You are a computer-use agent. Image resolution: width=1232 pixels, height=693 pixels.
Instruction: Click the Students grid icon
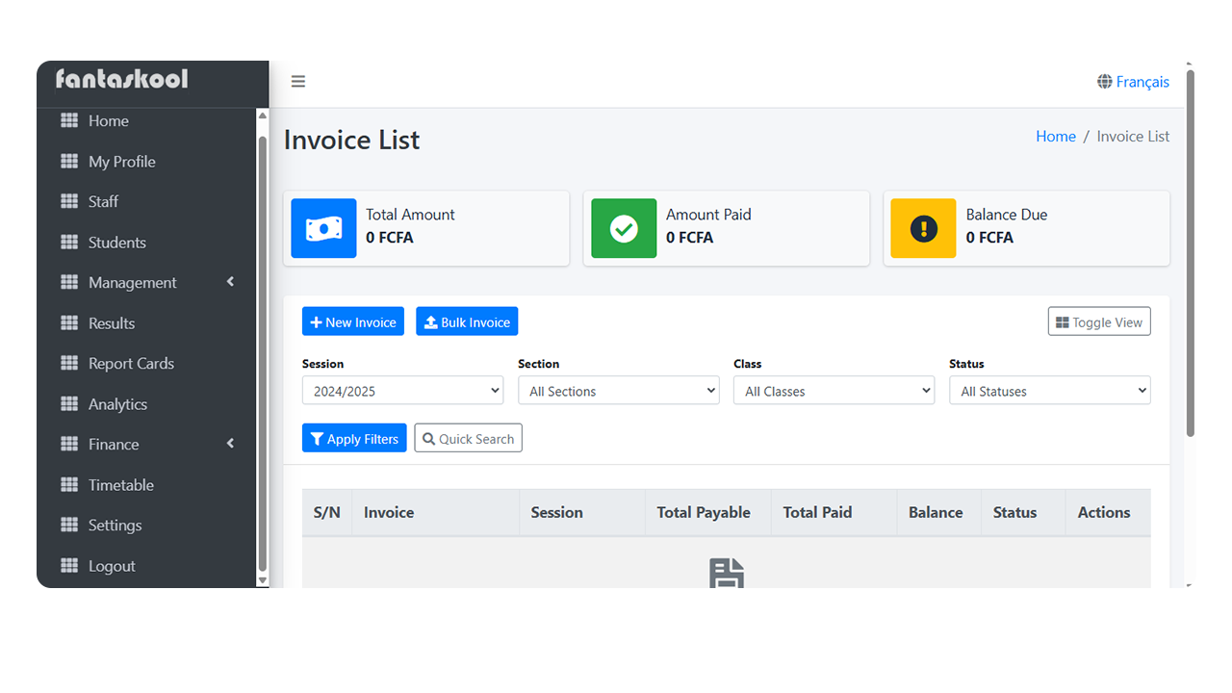click(x=69, y=242)
